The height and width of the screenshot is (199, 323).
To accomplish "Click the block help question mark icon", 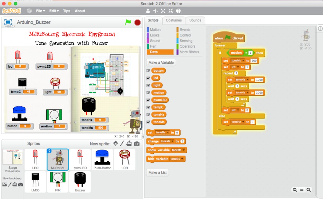I will (178, 11).
